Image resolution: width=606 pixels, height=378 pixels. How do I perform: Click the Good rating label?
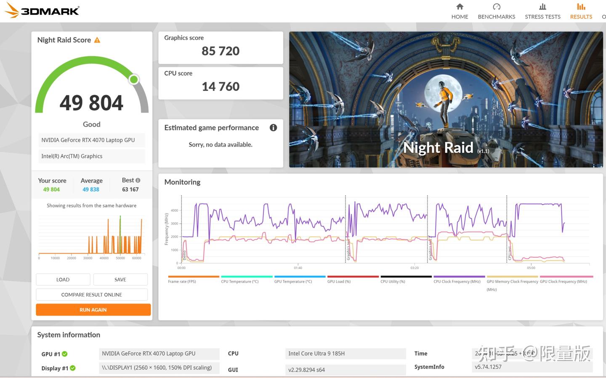91,124
